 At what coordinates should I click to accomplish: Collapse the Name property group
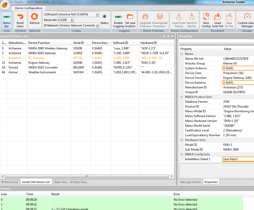coord(182,54)
